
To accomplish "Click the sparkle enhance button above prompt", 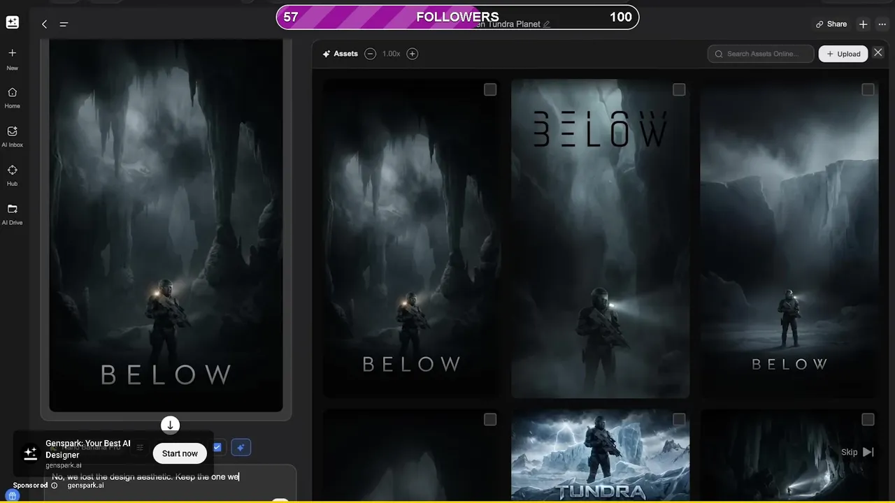I will (241, 447).
